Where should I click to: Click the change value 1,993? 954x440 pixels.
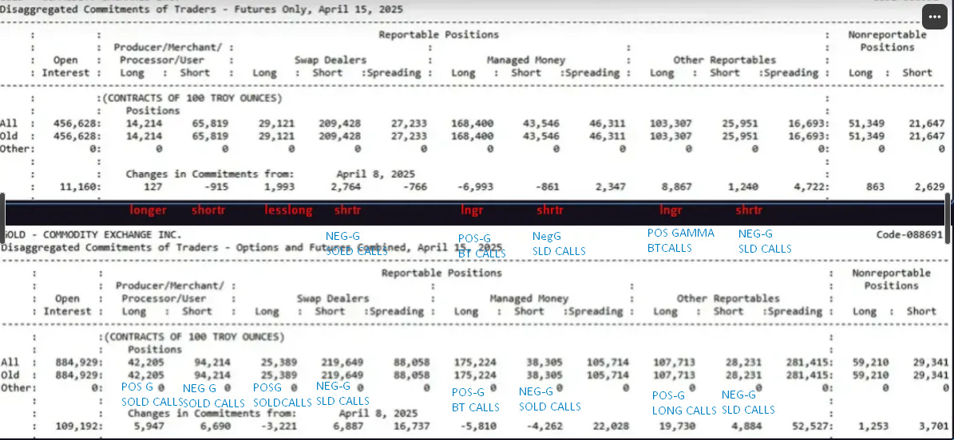tap(280, 187)
